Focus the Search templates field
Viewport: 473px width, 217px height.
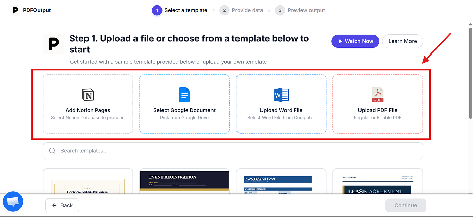click(x=233, y=151)
